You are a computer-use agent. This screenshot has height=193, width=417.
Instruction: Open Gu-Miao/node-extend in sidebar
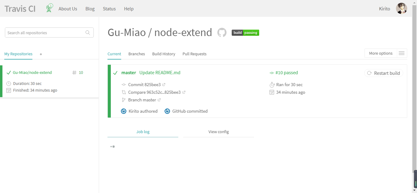32,73
